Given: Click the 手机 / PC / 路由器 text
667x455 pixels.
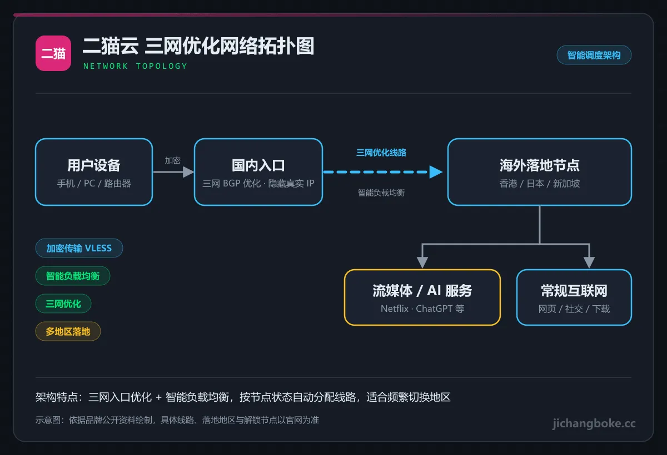Looking at the screenshot, I should [94, 183].
